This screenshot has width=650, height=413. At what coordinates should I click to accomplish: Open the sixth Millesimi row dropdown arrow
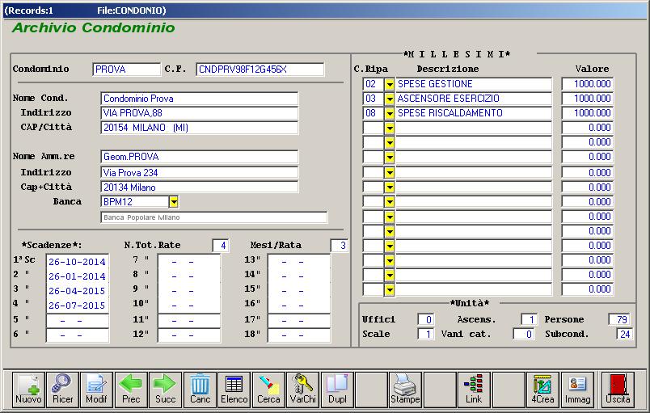point(389,157)
